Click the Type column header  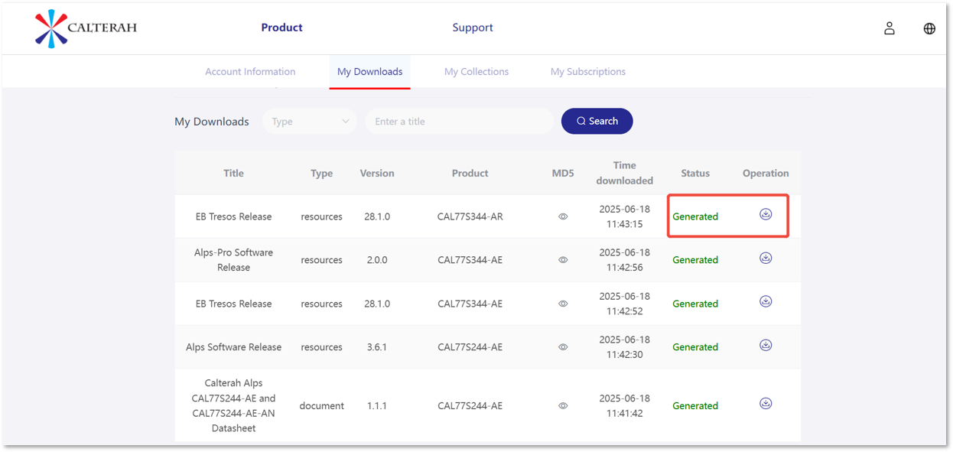point(322,174)
